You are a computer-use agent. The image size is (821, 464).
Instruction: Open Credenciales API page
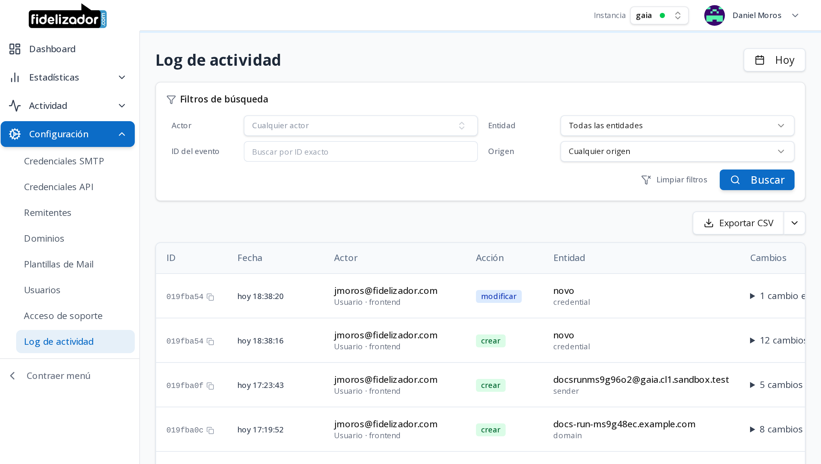[x=59, y=187]
